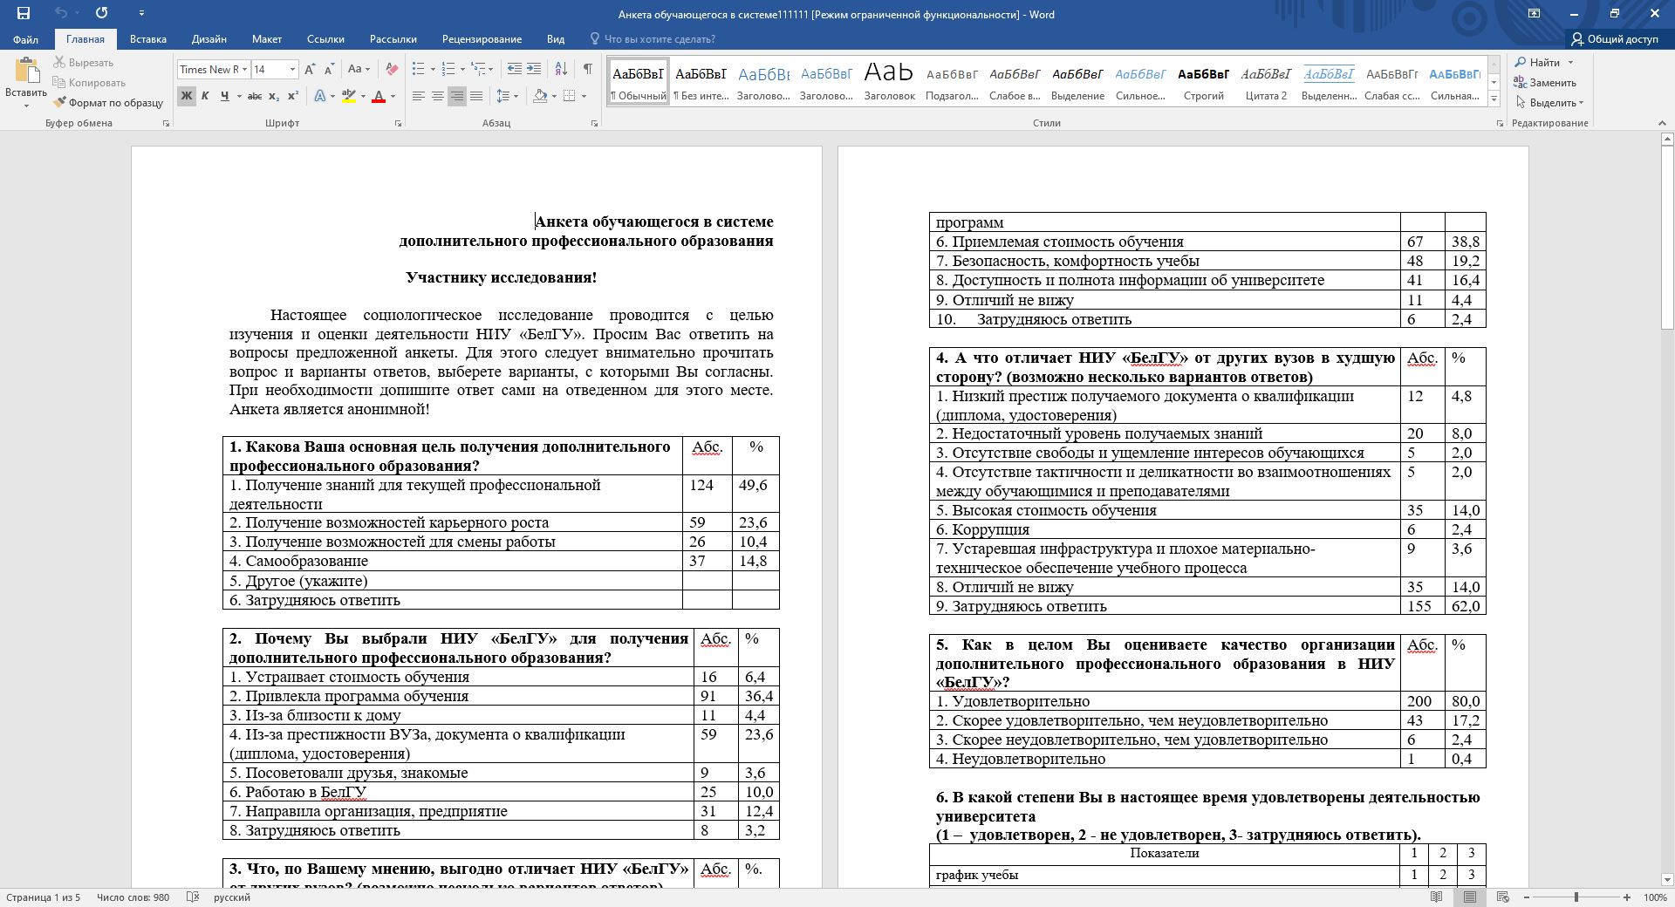Open the Рецензирование tab
Screen dimensions: 1675x907
pos(482,39)
